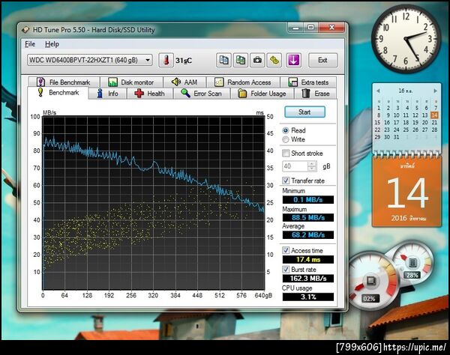Select day 25 in calendar gadget
The height and width of the screenshot is (355, 450).
pos(406,130)
